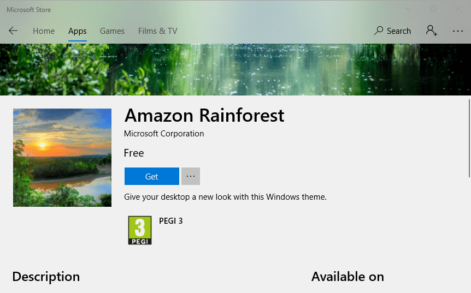Click the vertical page scrollbar
The image size is (471, 293).
(x=469, y=137)
